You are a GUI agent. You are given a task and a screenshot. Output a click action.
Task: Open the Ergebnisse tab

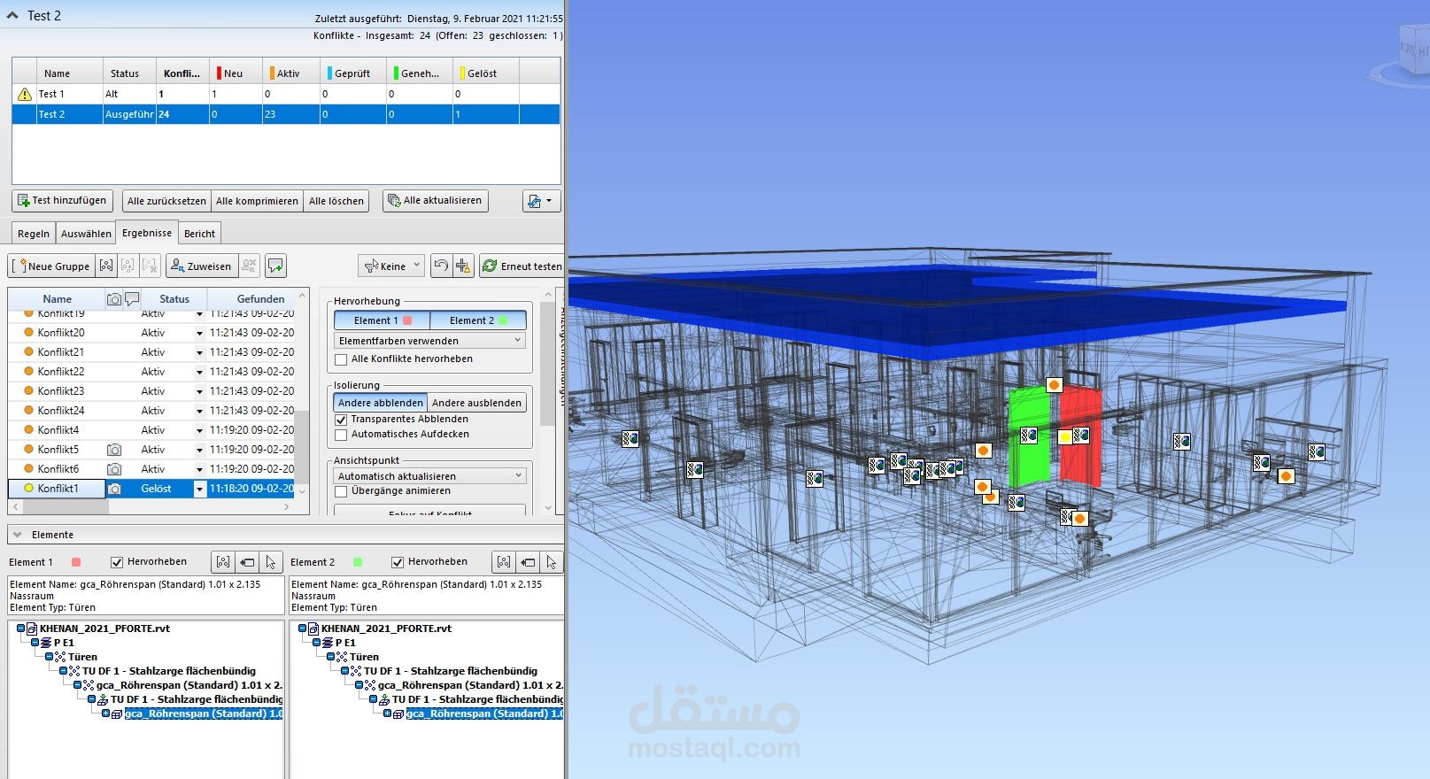click(x=147, y=233)
